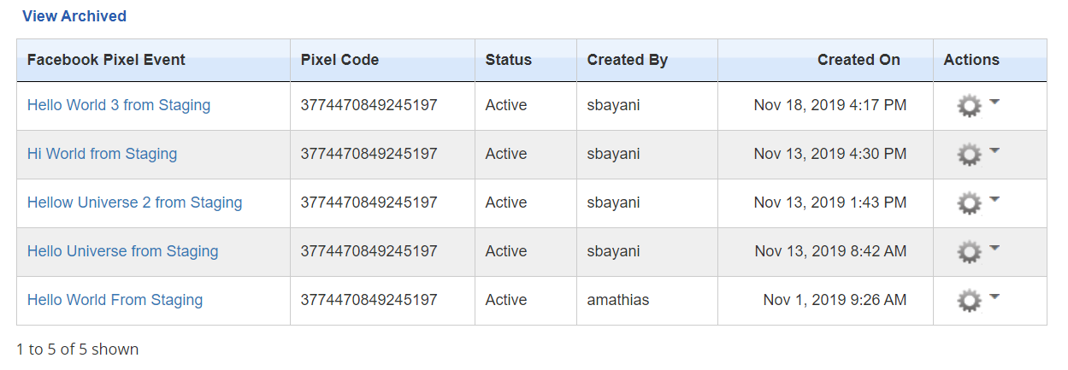Open Hello Universe from Staging event
The width and height of the screenshot is (1068, 370).
pyautogui.click(x=122, y=251)
